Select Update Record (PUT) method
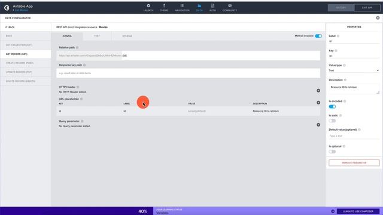The height and width of the screenshot is (215, 383). click(x=26, y=72)
